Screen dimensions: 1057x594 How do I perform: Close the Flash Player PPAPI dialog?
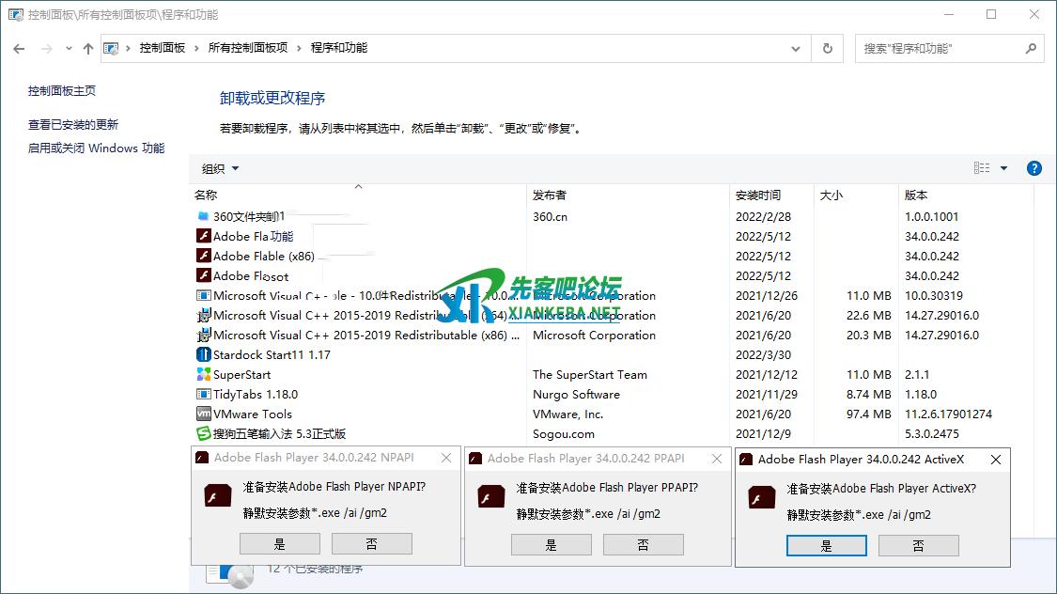(x=717, y=459)
